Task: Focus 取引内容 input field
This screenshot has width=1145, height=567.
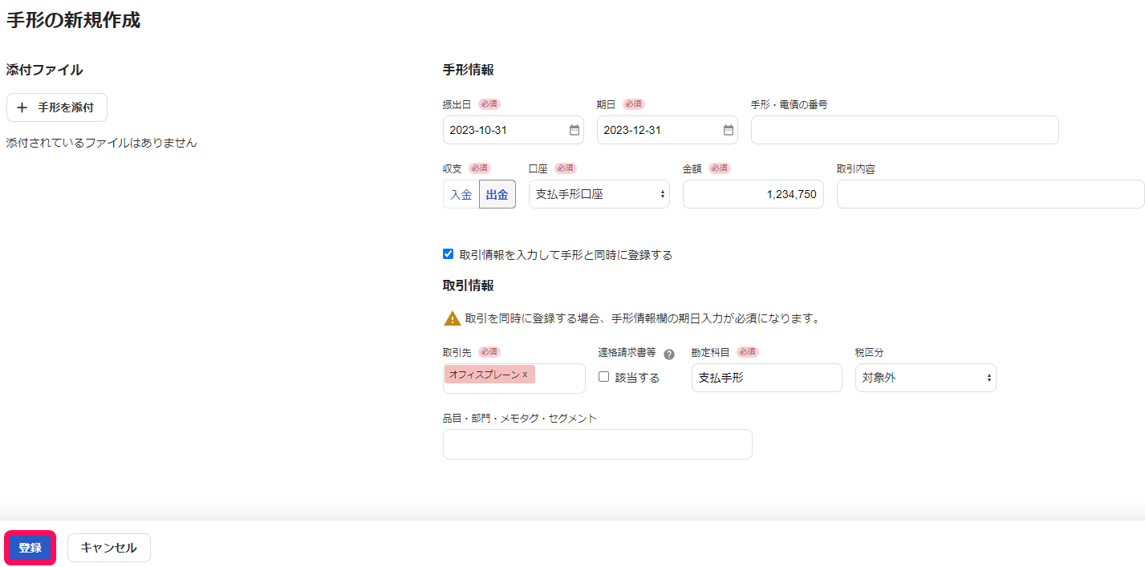Action: 991,194
